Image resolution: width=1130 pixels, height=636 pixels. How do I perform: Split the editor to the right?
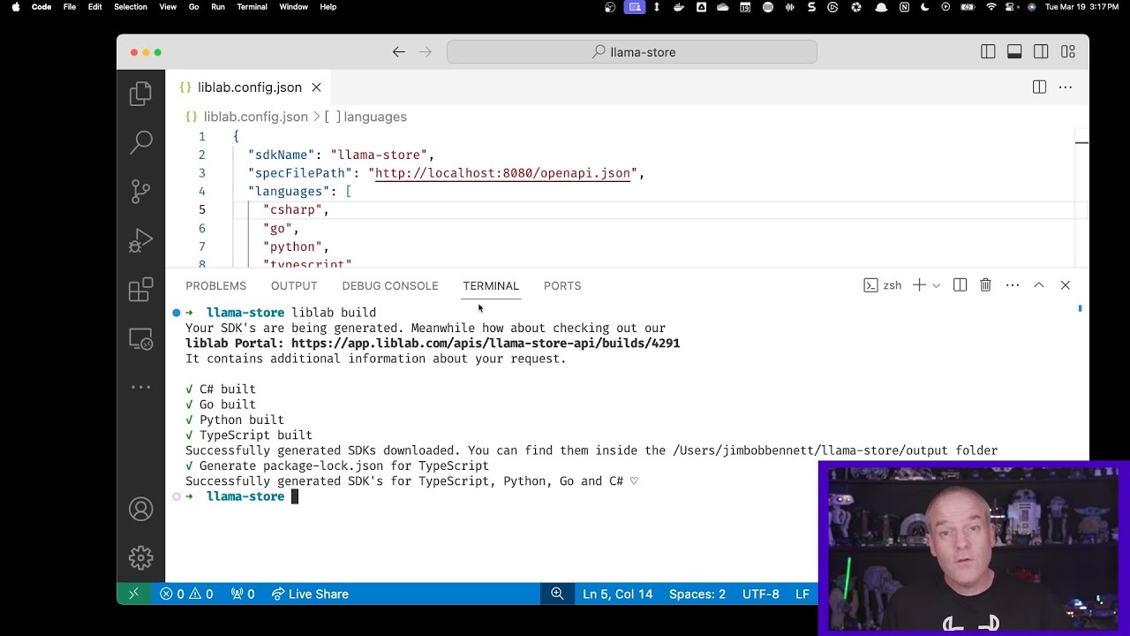click(x=1039, y=87)
